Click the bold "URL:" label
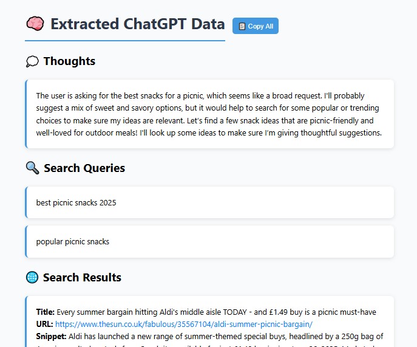The width and height of the screenshot is (417, 347). [x=44, y=324]
